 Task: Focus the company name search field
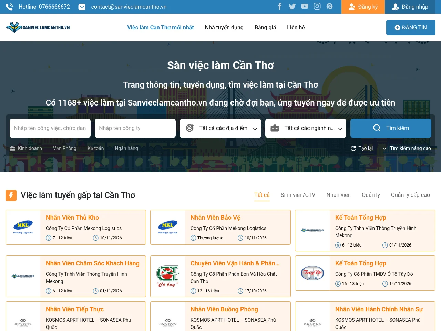pyautogui.click(x=135, y=128)
